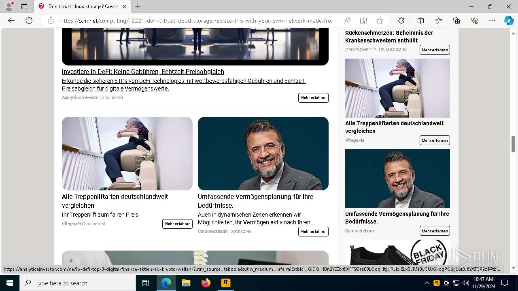Open sidebar Commerzbank portrait thumbnail
This screenshot has height=291, width=518.
tap(397, 179)
